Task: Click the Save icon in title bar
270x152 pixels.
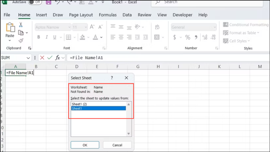Action: tap(49, 2)
